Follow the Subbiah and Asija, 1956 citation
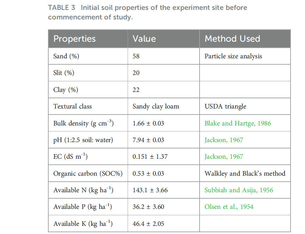The height and width of the screenshot is (234, 305). 239,190
